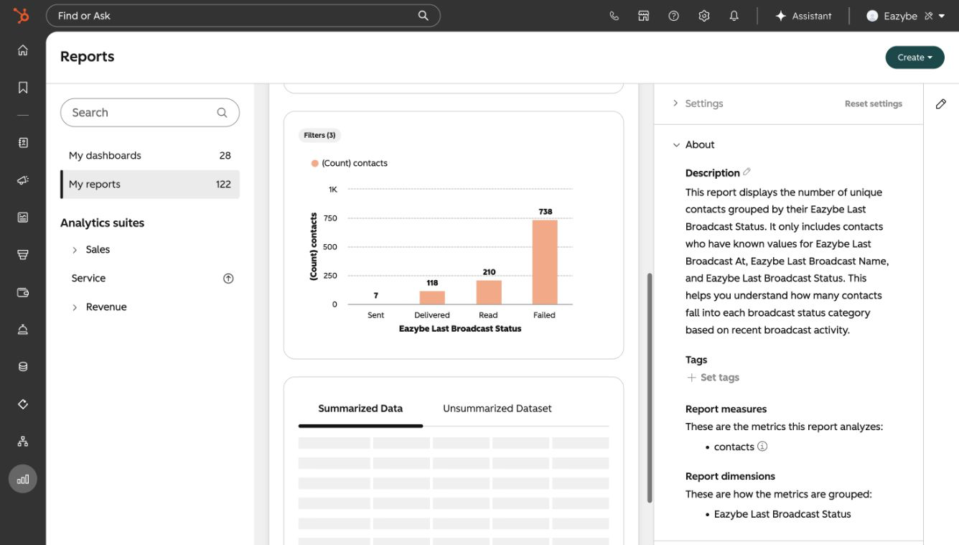The height and width of the screenshot is (545, 959).
Task: Click the magnifier icon in Reports search
Action: click(222, 113)
